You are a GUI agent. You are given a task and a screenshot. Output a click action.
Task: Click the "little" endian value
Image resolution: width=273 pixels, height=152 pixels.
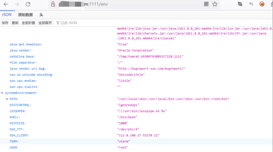pyautogui.click(x=124, y=81)
